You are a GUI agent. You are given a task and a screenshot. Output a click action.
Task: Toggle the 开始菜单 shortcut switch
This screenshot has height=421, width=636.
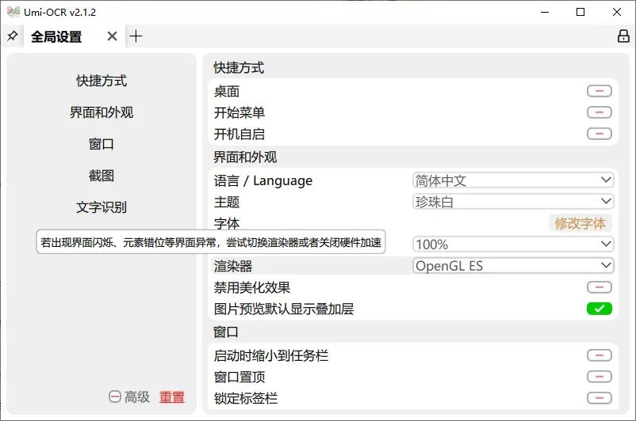[x=599, y=112]
